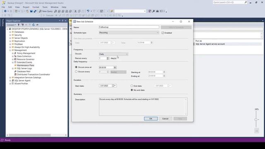
Task: Click the Save icon in toolbar
Action: (31, 11)
